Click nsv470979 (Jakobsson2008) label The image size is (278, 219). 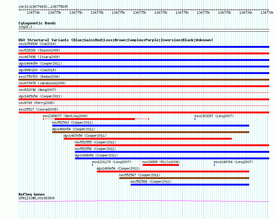(42, 83)
